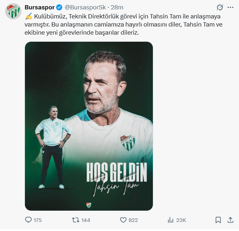
Task: Click the 144 reposts count
Action: pos(86,220)
